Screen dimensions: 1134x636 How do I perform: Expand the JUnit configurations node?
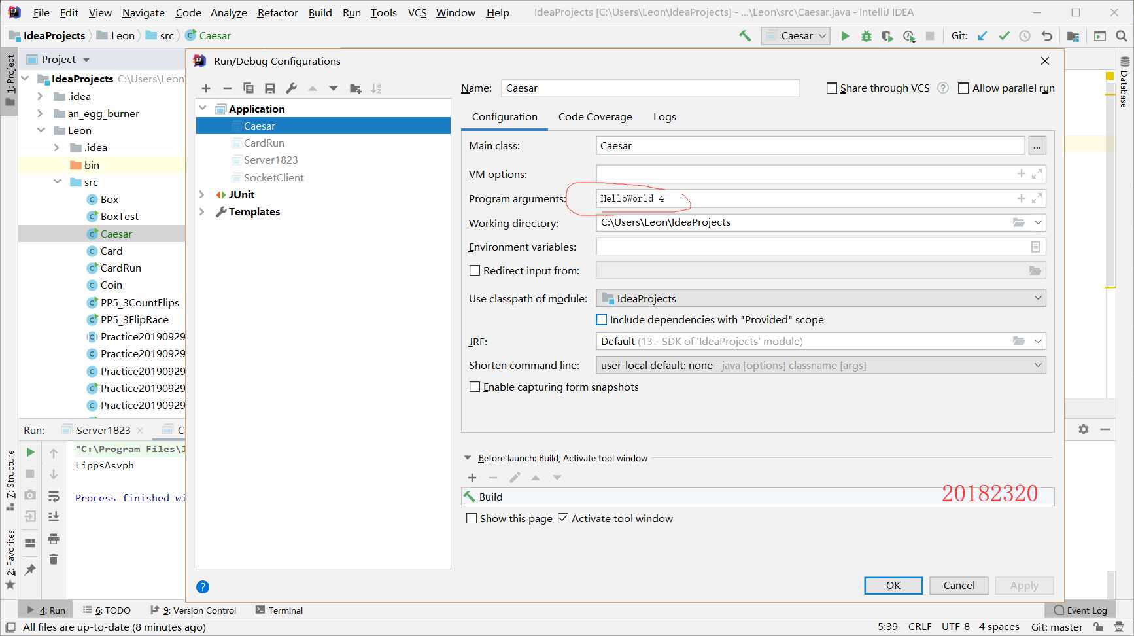(202, 194)
